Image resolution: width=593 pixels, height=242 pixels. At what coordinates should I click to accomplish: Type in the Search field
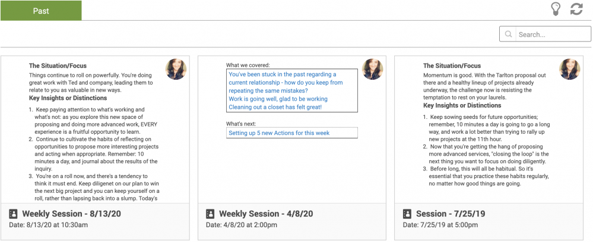[553, 34]
